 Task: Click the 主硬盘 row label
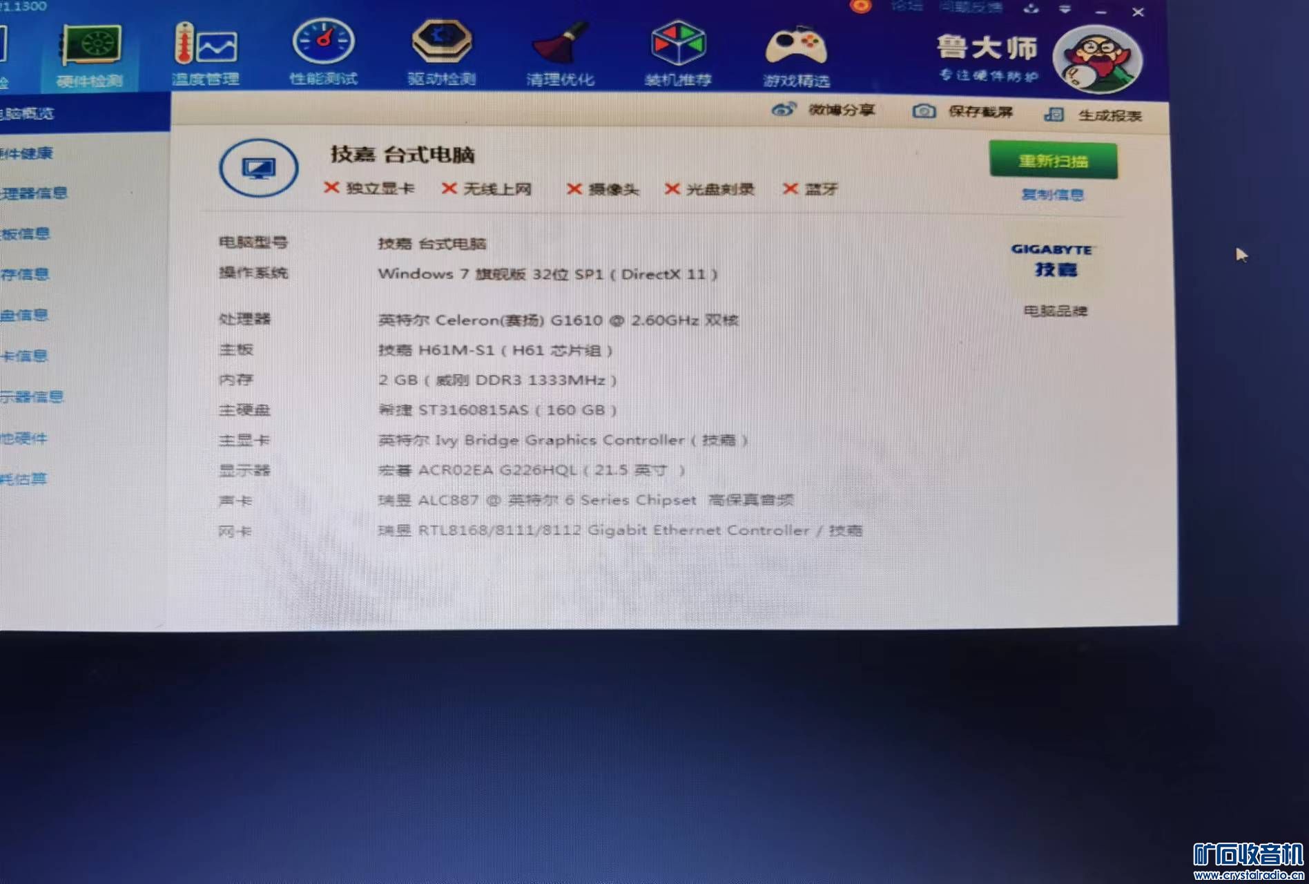tap(244, 410)
